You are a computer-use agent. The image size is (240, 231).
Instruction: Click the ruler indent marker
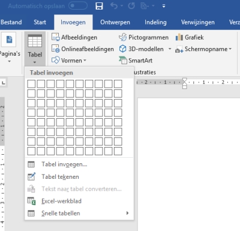(x=185, y=83)
